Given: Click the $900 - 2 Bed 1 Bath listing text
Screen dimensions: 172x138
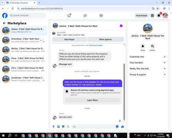Looking at the screenshot, I should pos(71,35).
